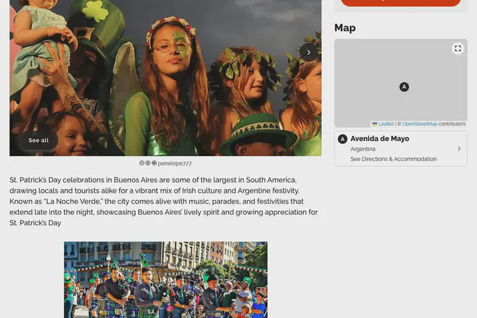
Task: Click the Argentina label in the location card
Action: 363,149
